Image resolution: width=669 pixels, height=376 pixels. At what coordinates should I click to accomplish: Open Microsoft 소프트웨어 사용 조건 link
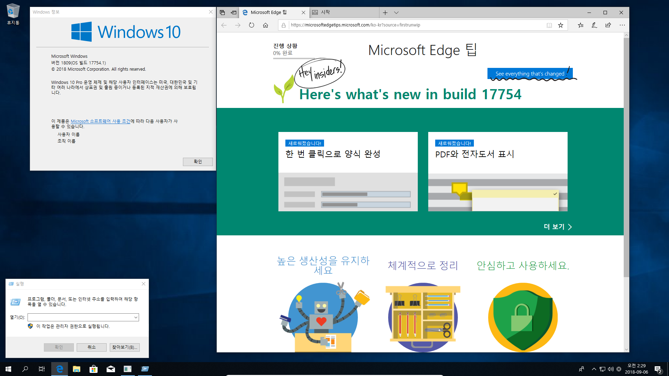(x=100, y=121)
